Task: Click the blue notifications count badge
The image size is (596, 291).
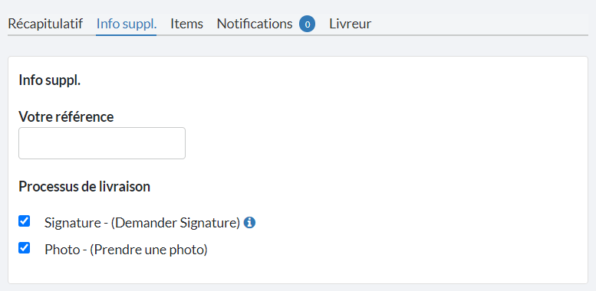Action: tap(307, 25)
